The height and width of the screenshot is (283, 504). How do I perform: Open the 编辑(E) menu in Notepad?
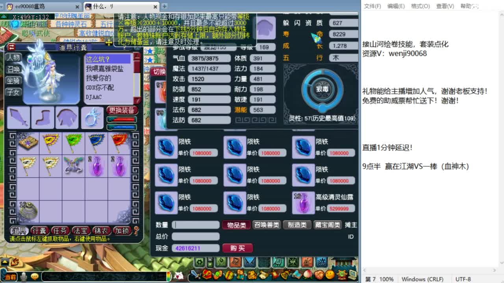(x=396, y=6)
